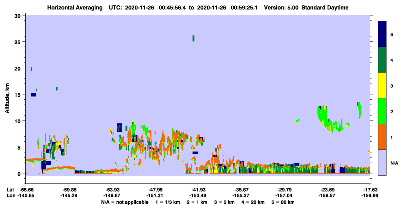Click the legend text '4 = 20 km'

point(253,202)
